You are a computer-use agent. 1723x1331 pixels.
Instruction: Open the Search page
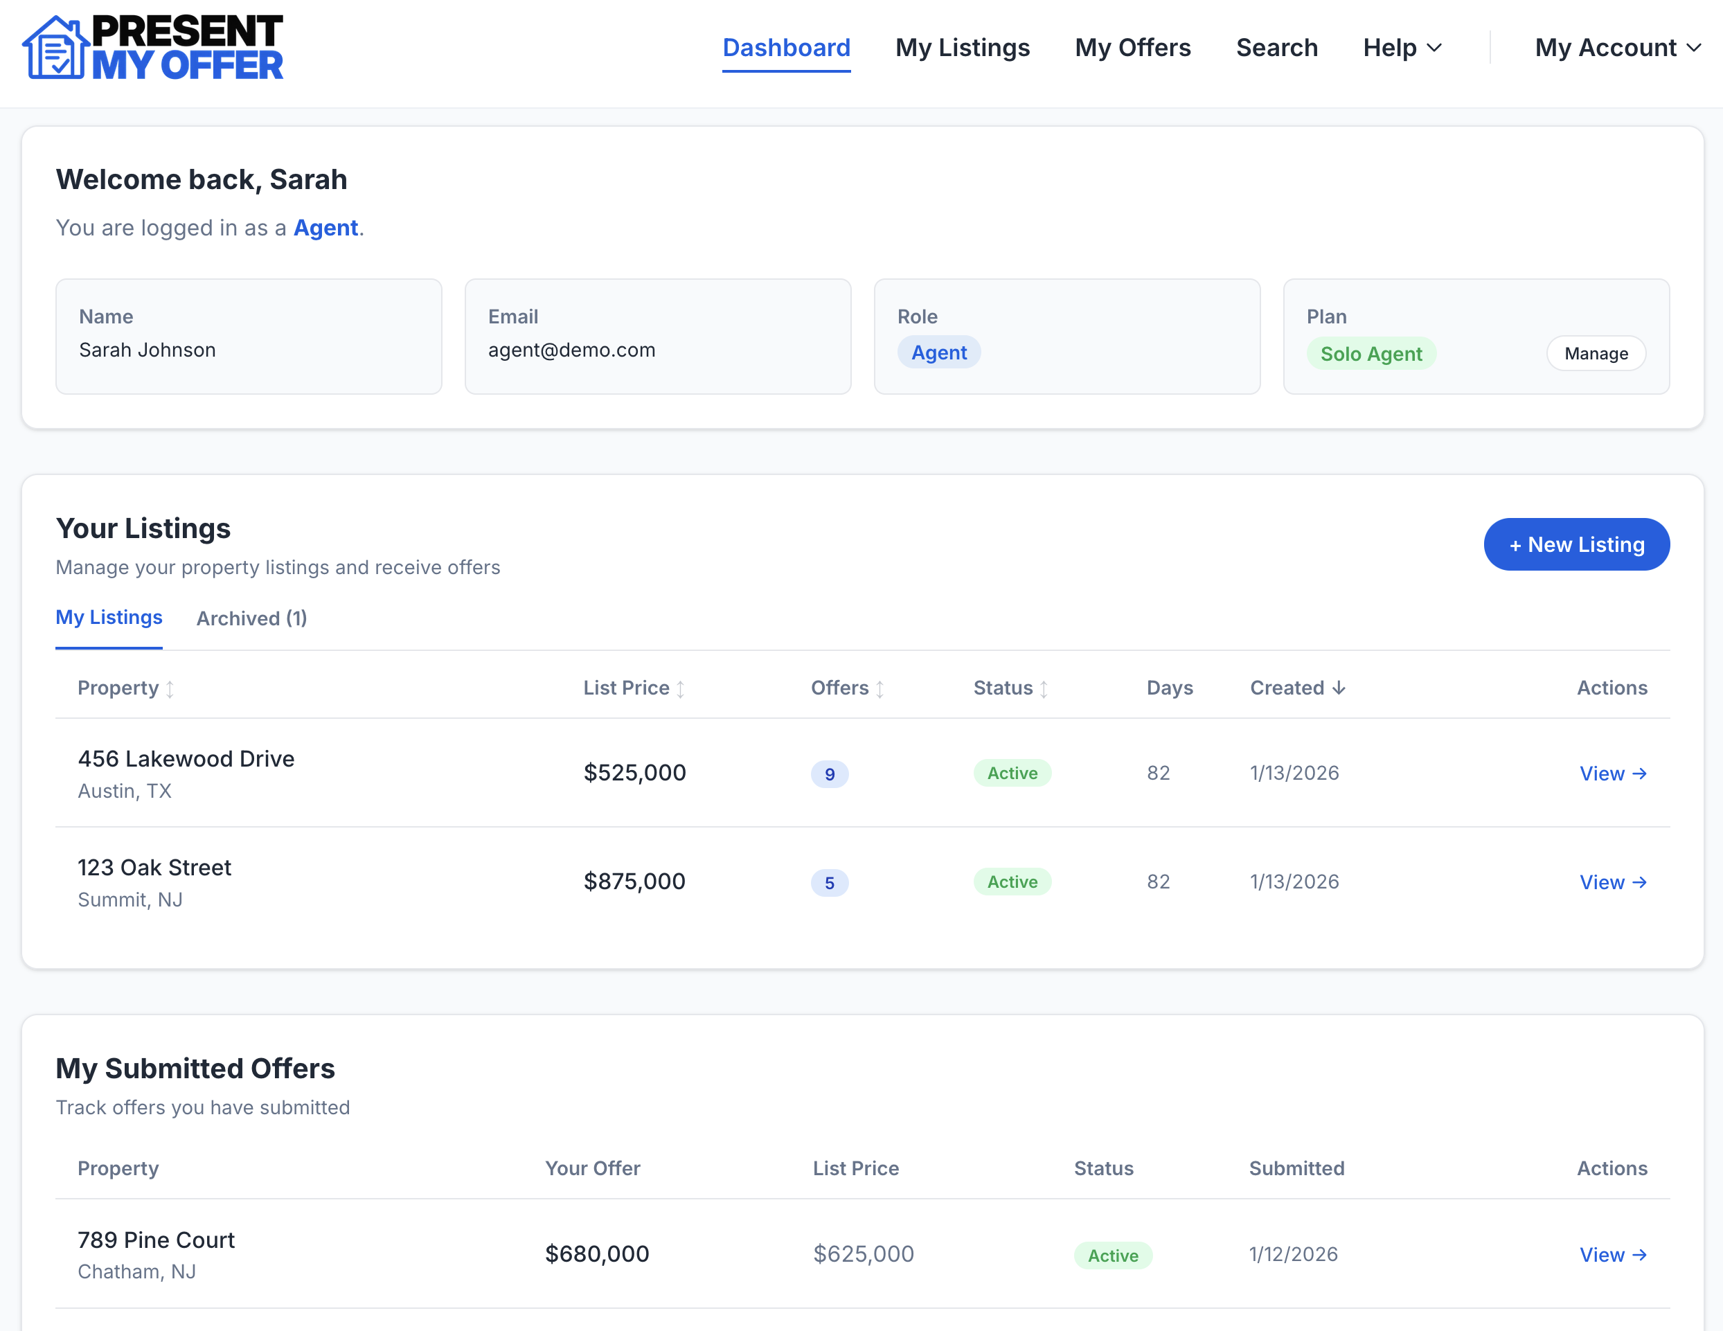coord(1277,47)
